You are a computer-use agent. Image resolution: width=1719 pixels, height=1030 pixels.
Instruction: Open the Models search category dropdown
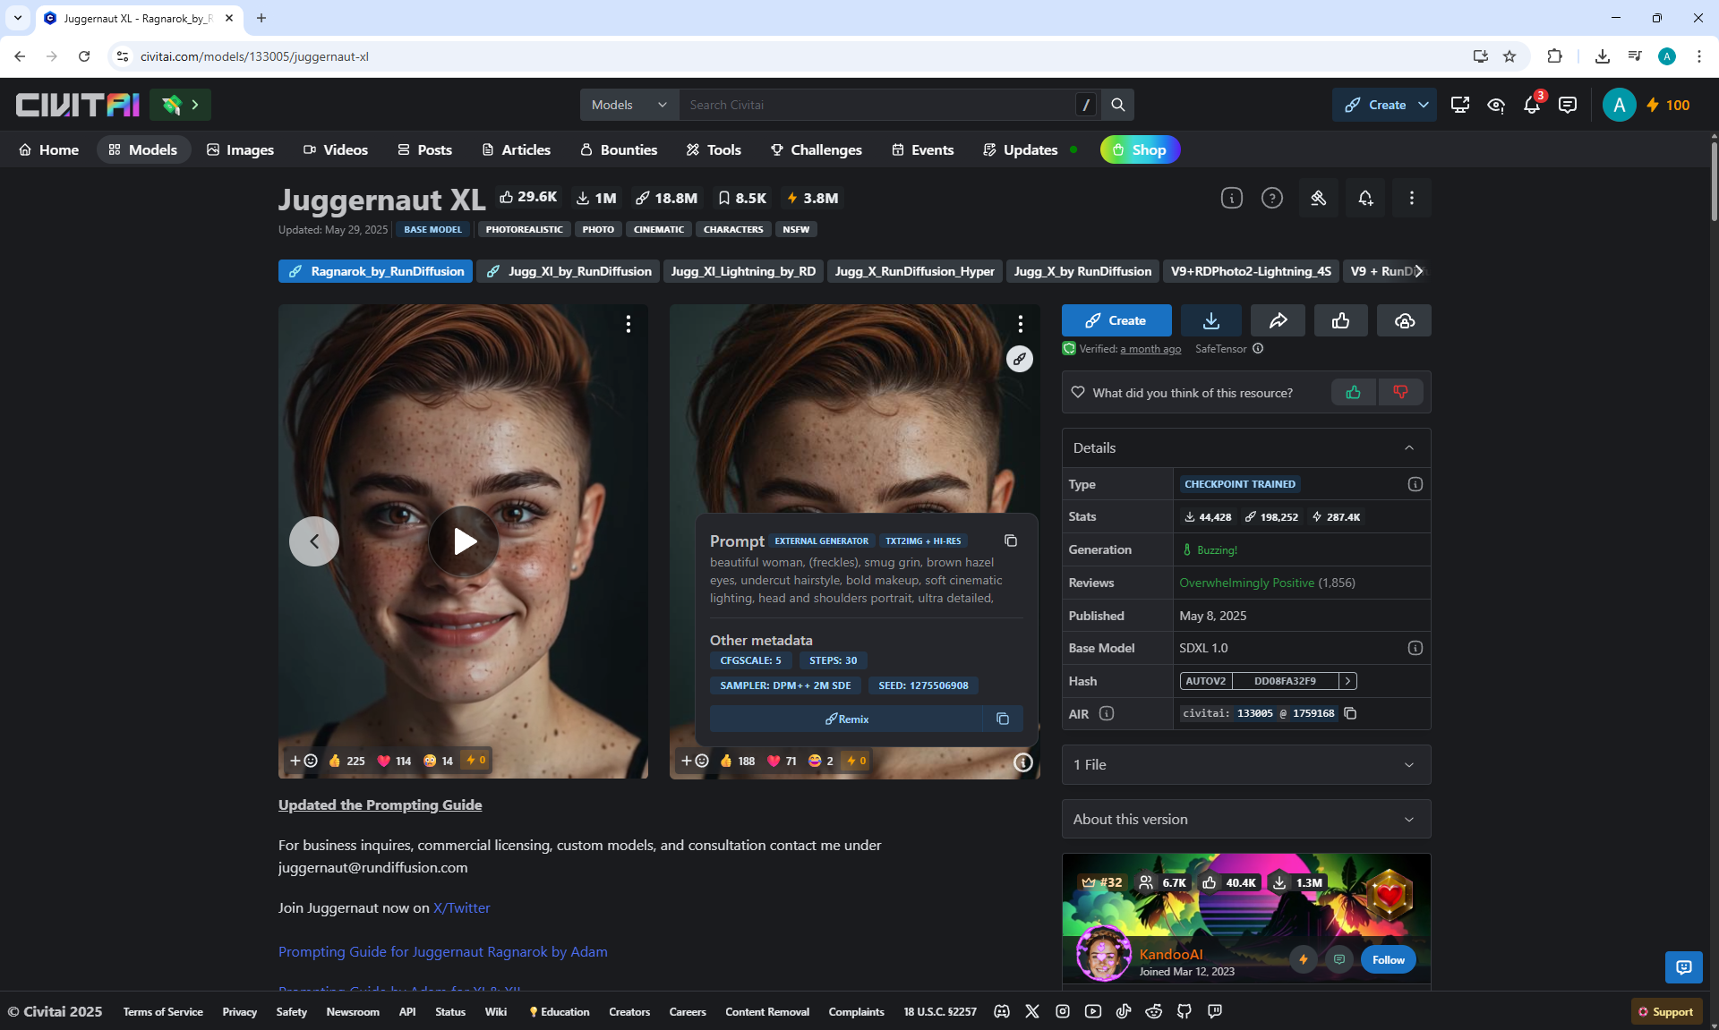pyautogui.click(x=629, y=105)
